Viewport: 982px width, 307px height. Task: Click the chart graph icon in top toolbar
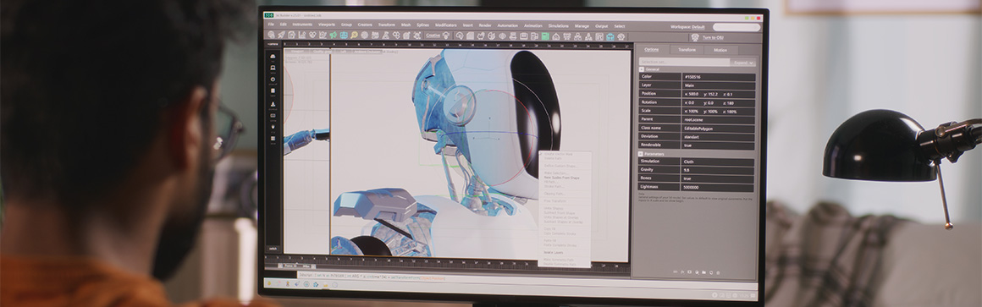302,36
